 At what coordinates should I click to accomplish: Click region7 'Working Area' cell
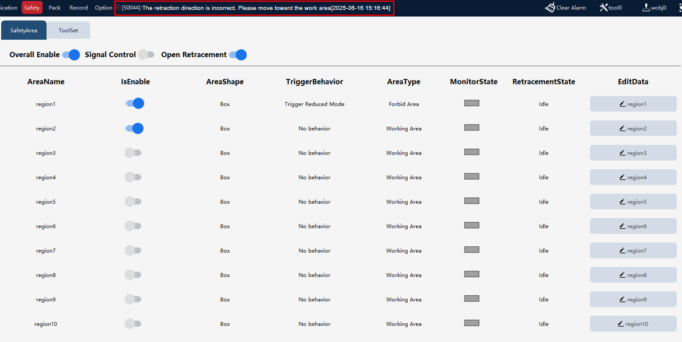[404, 250]
